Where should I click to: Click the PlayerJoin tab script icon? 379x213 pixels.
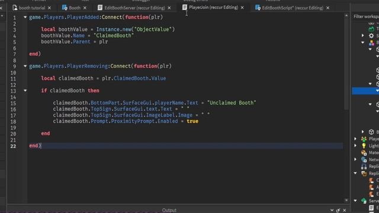pos(185,8)
